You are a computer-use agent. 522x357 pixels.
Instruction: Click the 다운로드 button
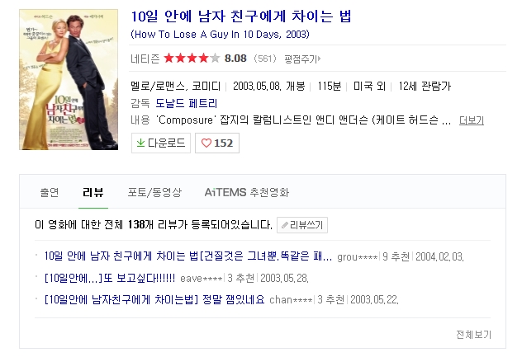tap(161, 143)
